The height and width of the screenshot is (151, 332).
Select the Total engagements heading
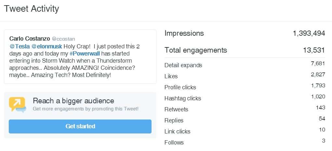(x=196, y=50)
